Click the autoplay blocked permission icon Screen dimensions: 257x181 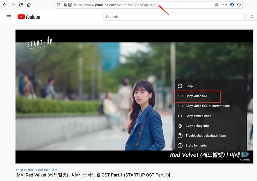tap(70, 5)
